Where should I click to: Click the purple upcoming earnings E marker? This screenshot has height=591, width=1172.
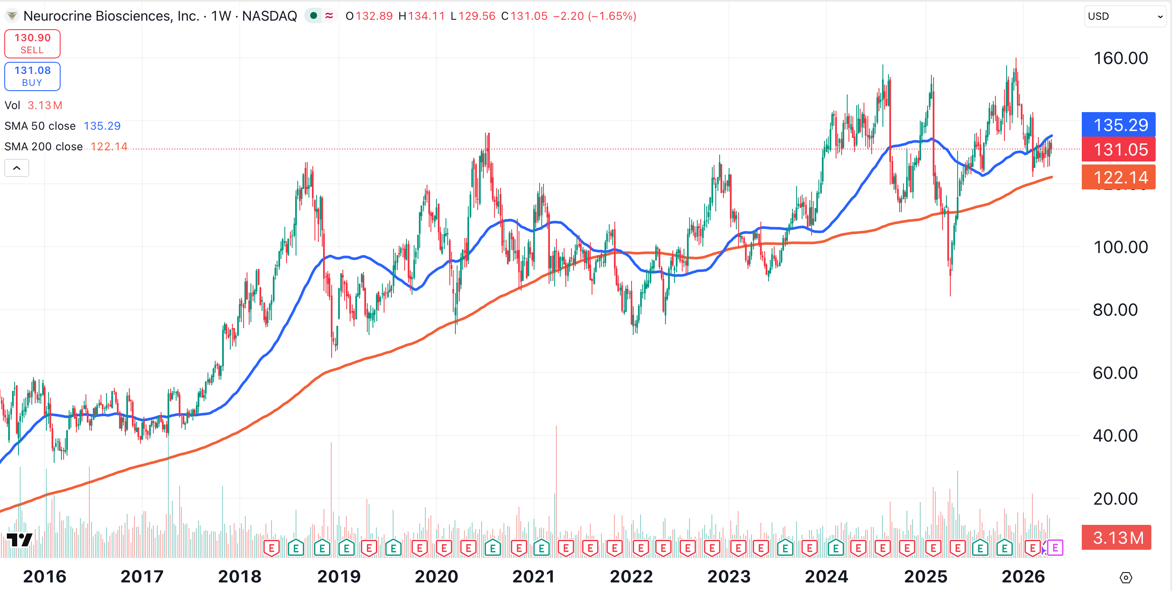click(1055, 548)
